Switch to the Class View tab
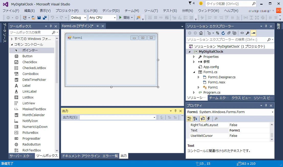 pyautogui.click(x=241, y=98)
